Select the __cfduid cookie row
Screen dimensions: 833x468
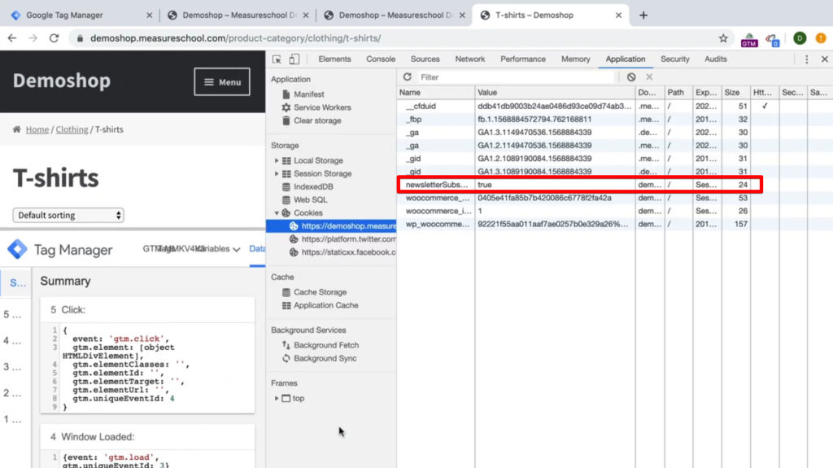click(x=615, y=107)
